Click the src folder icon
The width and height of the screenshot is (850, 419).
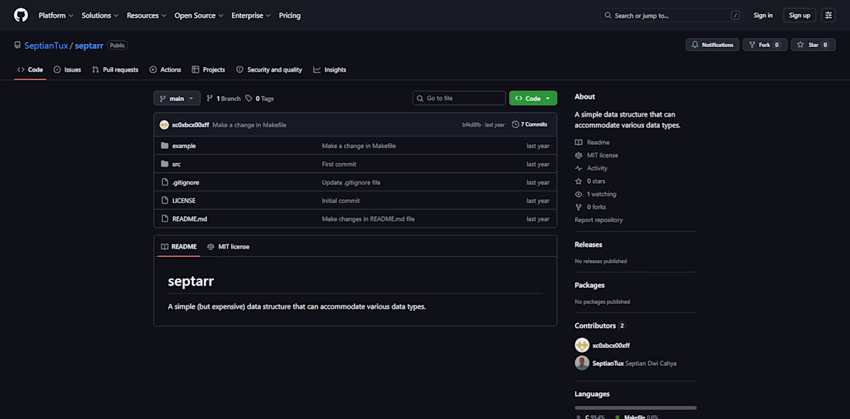coord(165,164)
